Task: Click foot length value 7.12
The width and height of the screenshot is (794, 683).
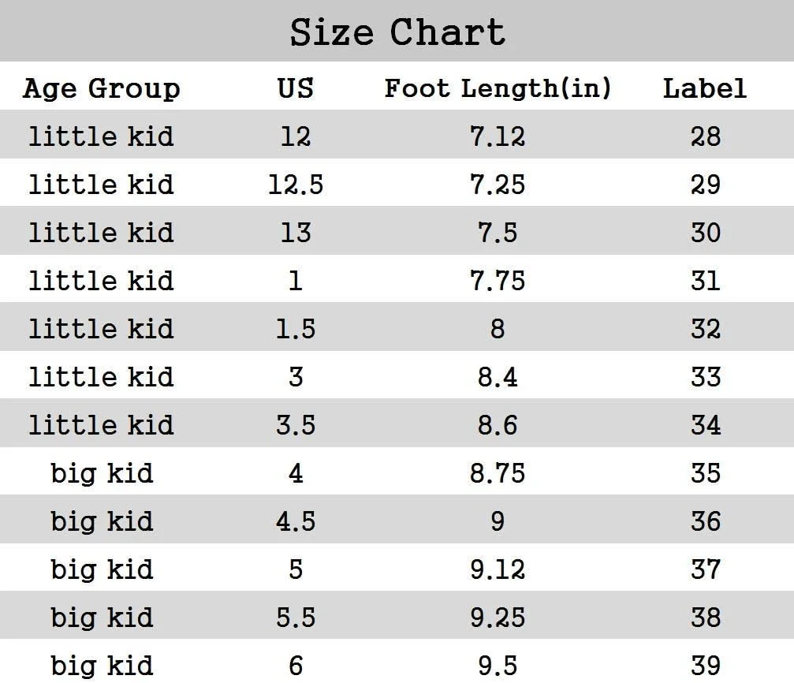Action: coord(498,136)
